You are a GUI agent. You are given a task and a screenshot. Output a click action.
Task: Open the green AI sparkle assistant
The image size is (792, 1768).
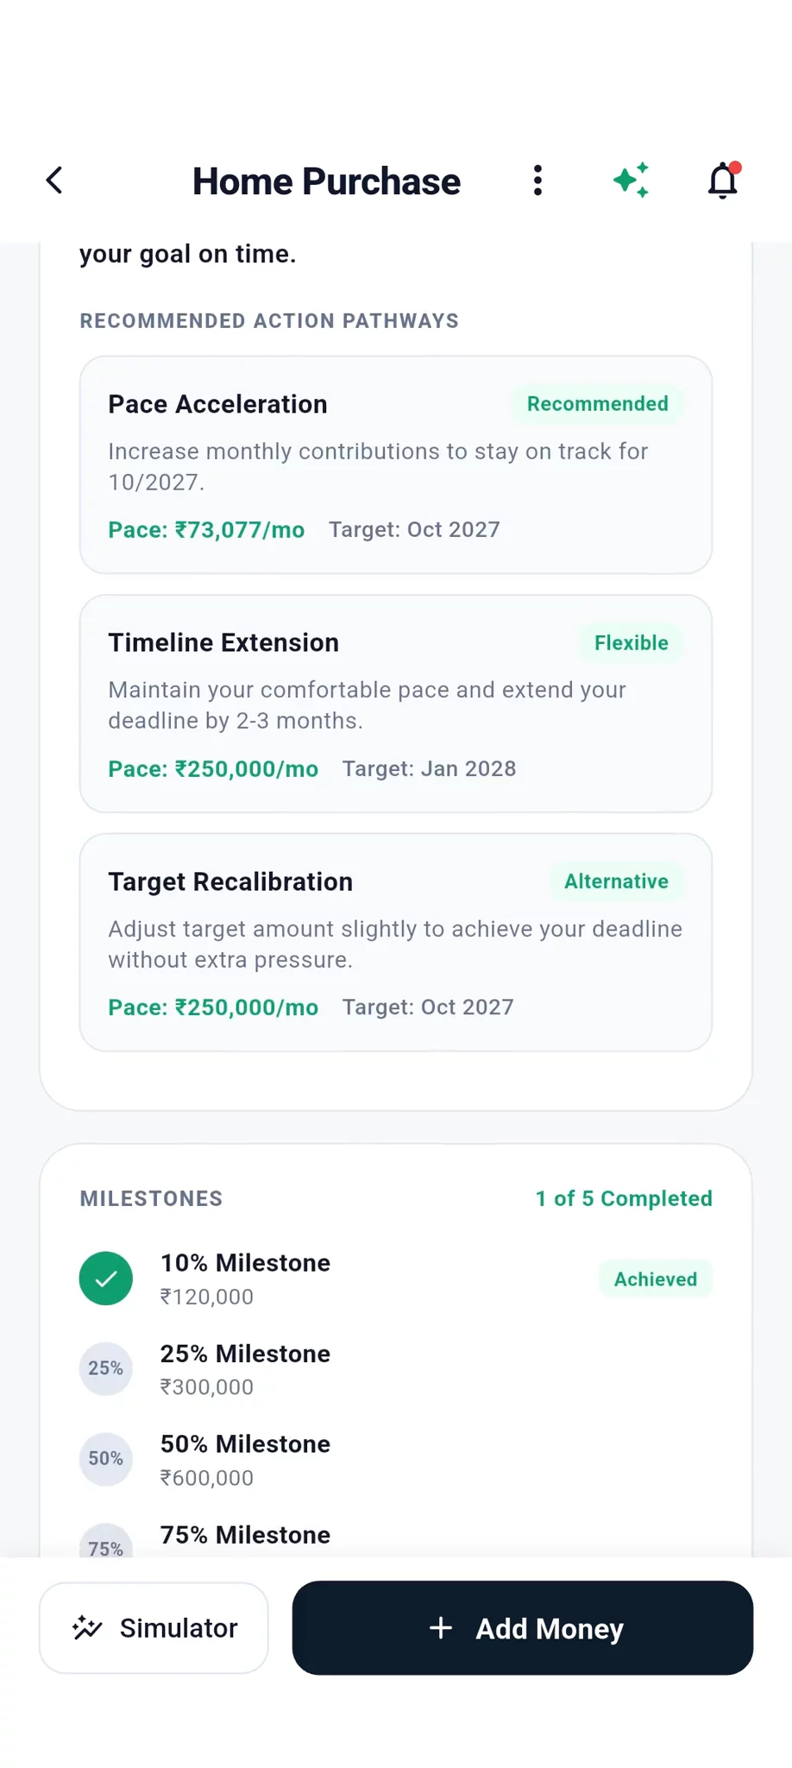click(x=631, y=180)
